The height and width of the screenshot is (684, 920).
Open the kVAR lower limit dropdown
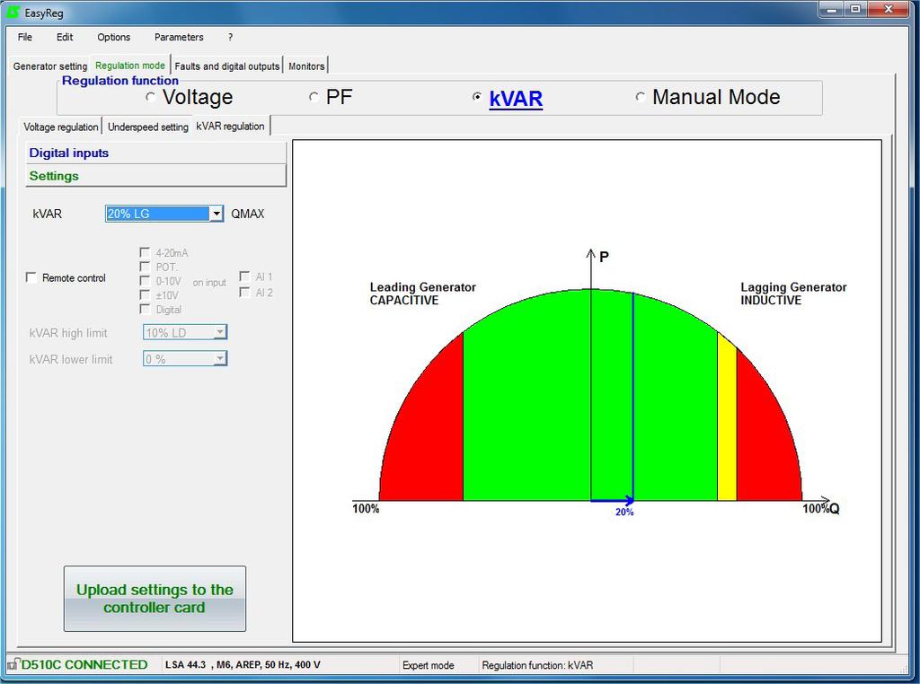pyautogui.click(x=220, y=359)
